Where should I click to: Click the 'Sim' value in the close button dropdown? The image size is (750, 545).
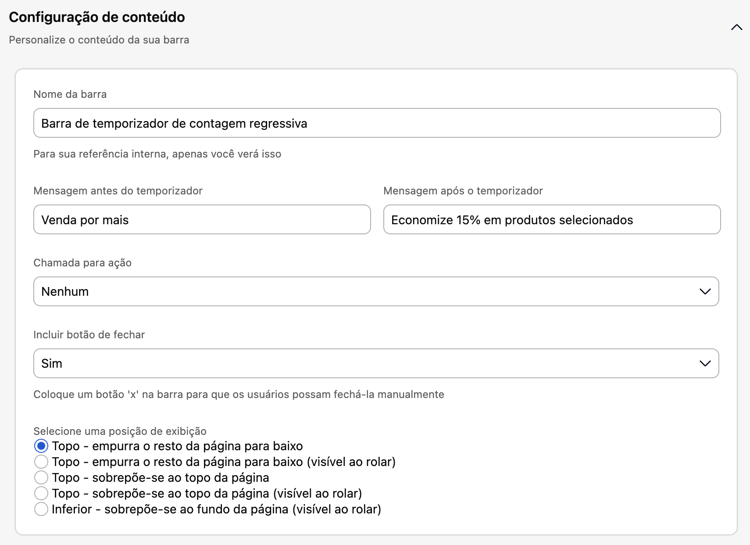click(x=52, y=363)
